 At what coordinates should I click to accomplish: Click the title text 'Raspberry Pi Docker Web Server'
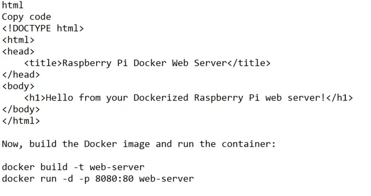coord(144,63)
